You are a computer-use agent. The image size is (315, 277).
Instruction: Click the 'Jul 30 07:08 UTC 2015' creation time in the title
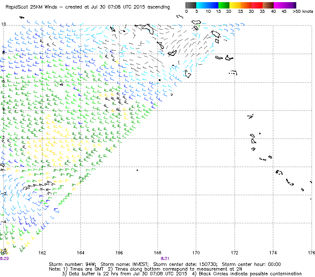click(118, 7)
